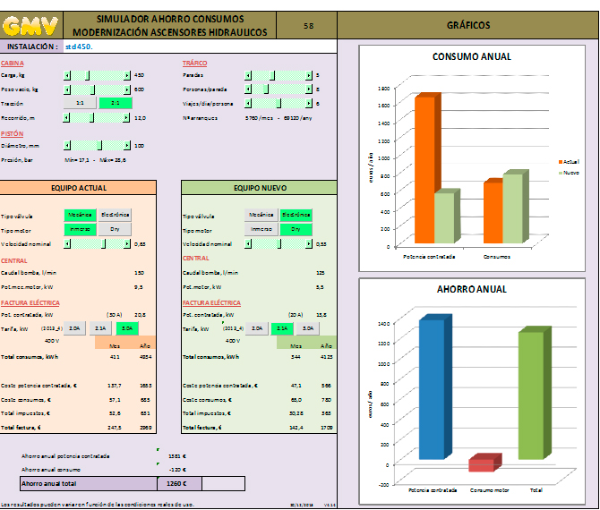Choose 2.0A tariff for Equipo Actual
600x510 pixels.
75,328
